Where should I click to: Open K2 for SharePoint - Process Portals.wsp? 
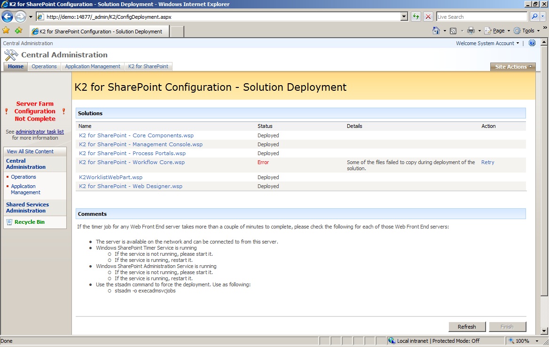pos(133,153)
